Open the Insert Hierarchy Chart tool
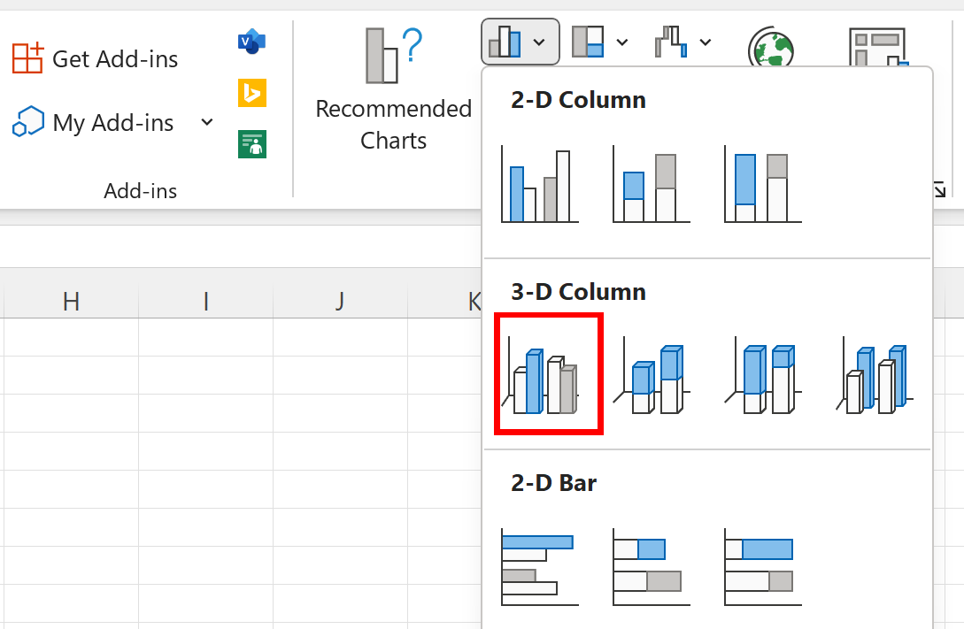This screenshot has height=629, width=964. [587, 42]
